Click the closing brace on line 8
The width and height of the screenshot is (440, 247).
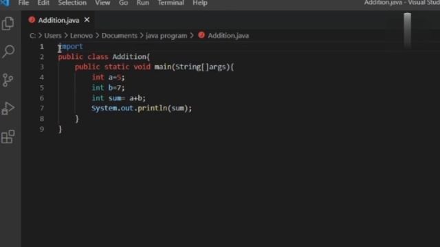[x=77, y=119]
